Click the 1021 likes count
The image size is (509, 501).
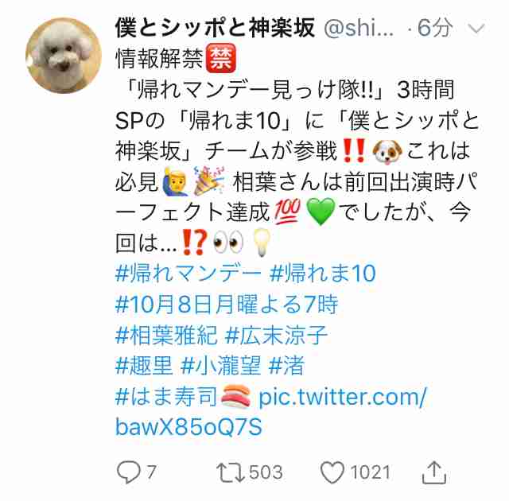370,472
